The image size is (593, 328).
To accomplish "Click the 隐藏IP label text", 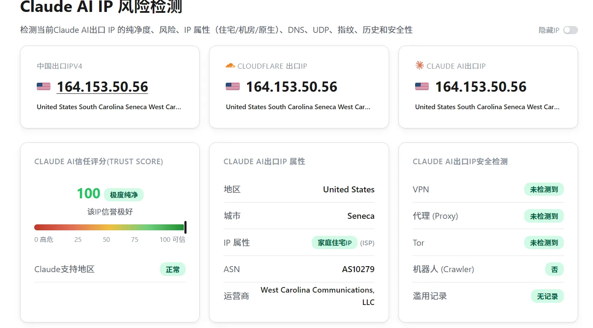I will tap(549, 30).
